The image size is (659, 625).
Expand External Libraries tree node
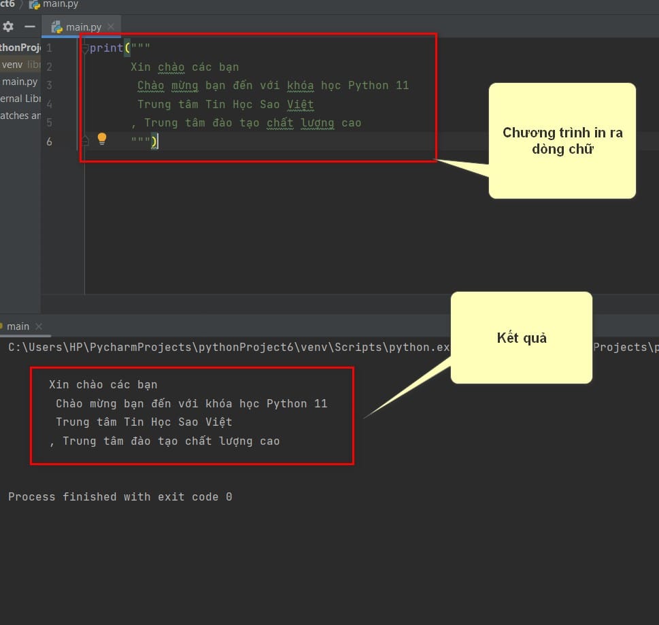click(20, 99)
